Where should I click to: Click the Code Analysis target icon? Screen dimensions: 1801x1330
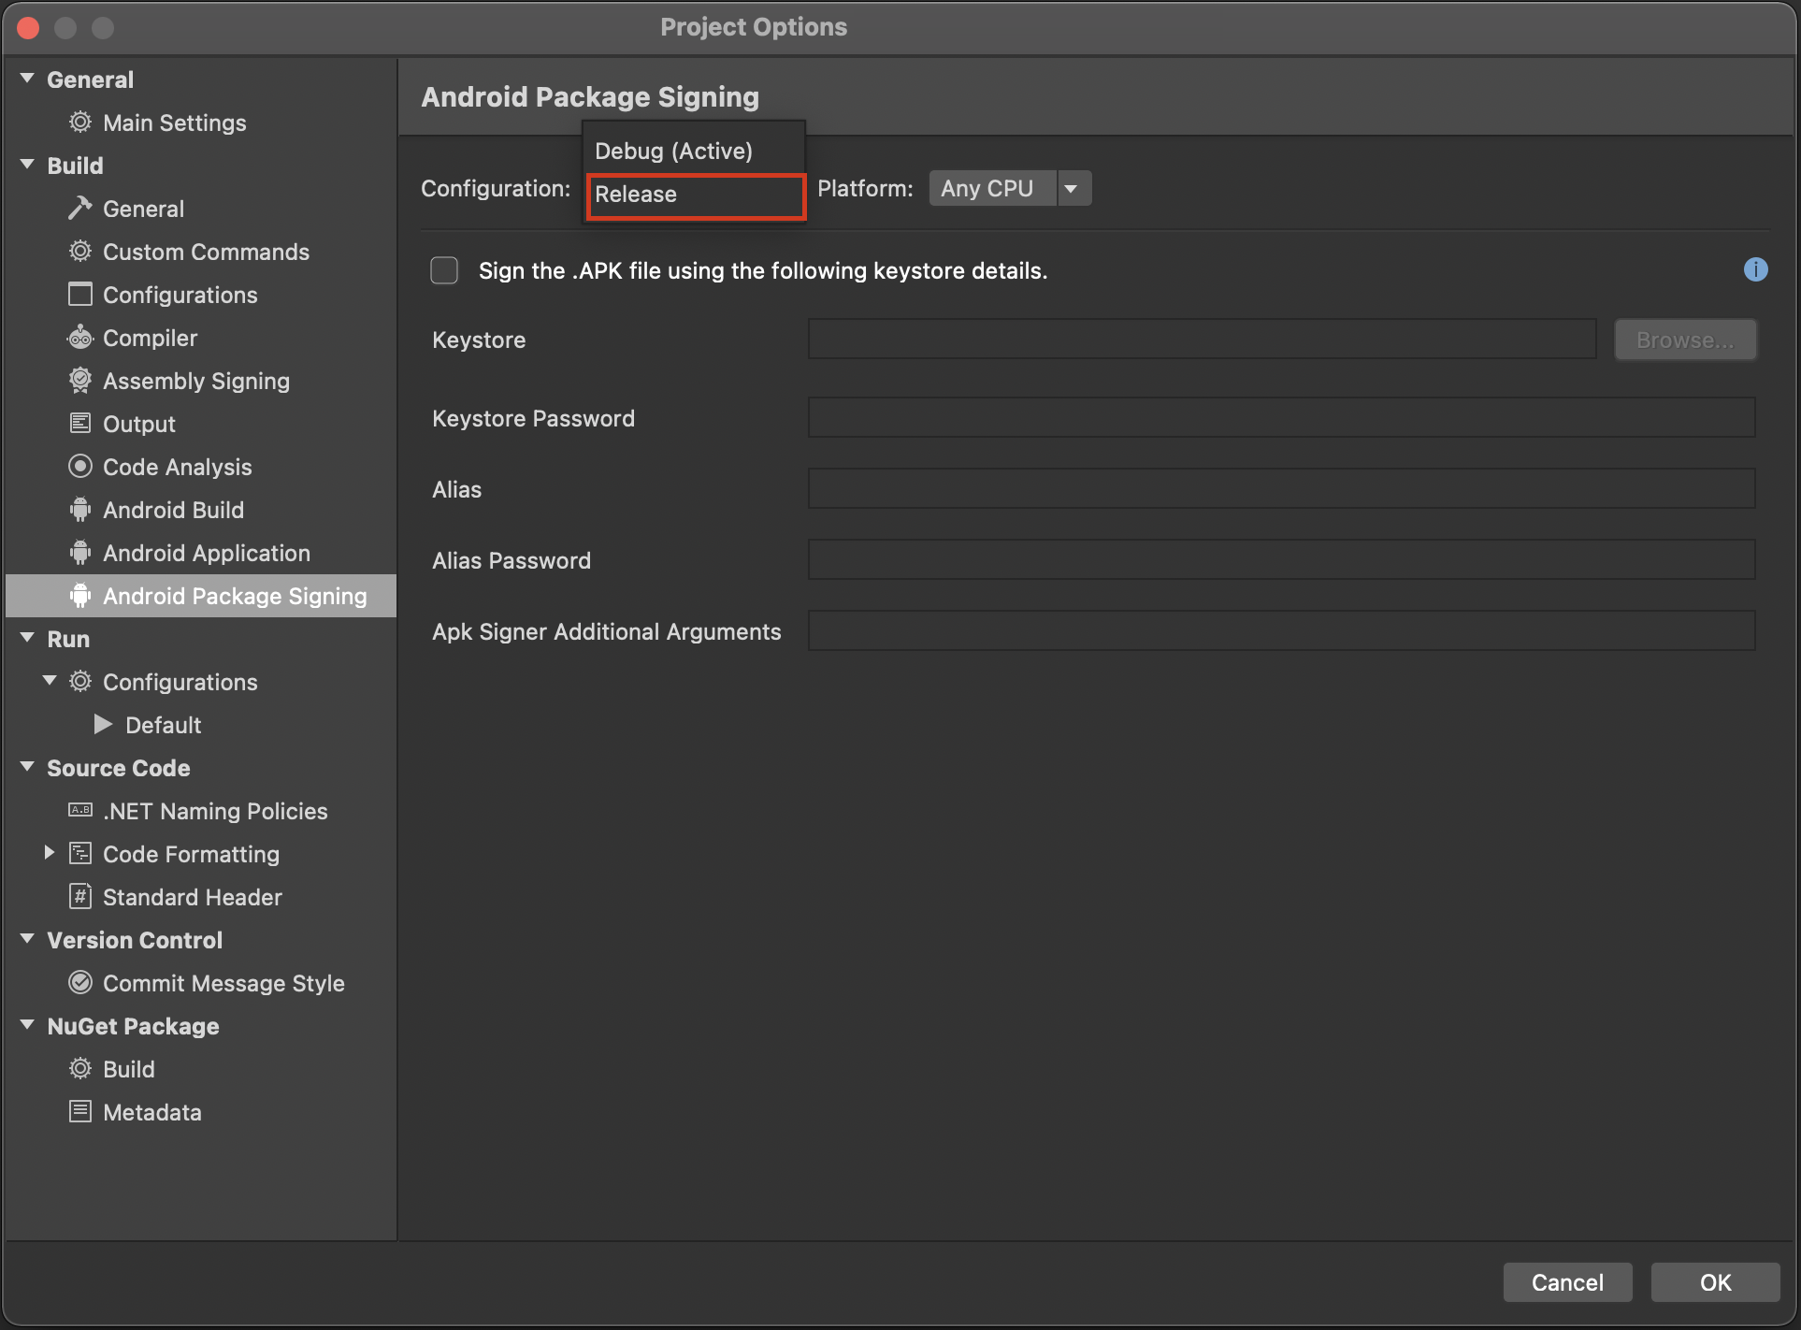(x=80, y=467)
